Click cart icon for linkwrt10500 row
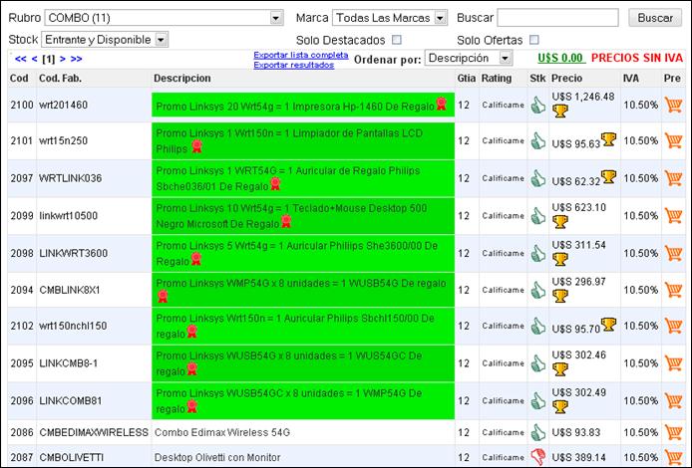692x468 pixels. 673,215
